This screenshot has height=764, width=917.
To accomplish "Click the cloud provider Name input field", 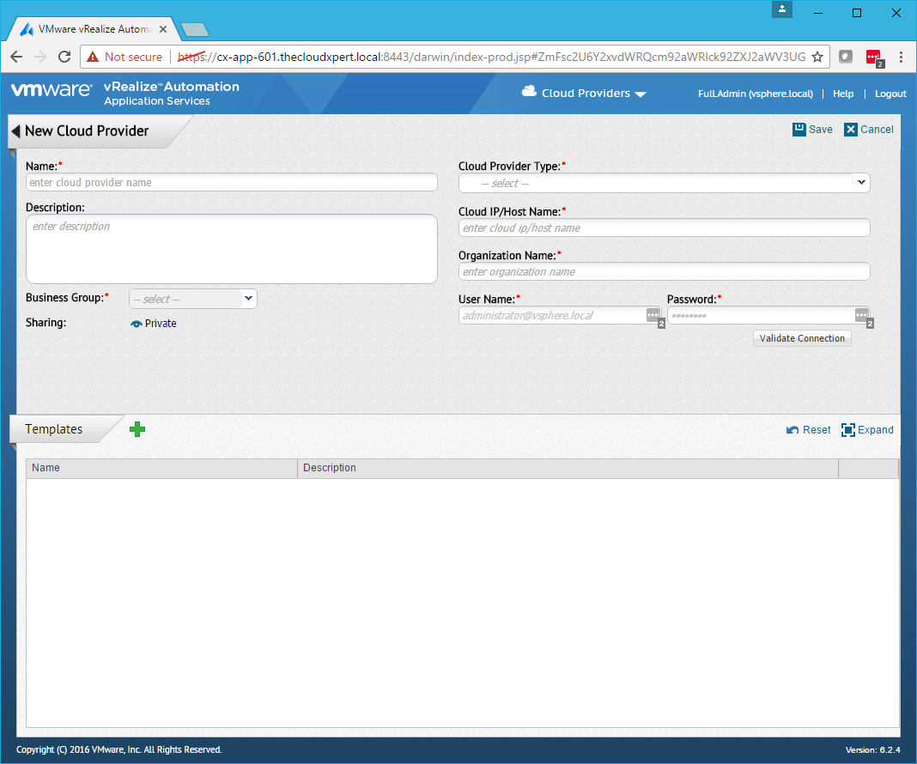I will pyautogui.click(x=232, y=183).
